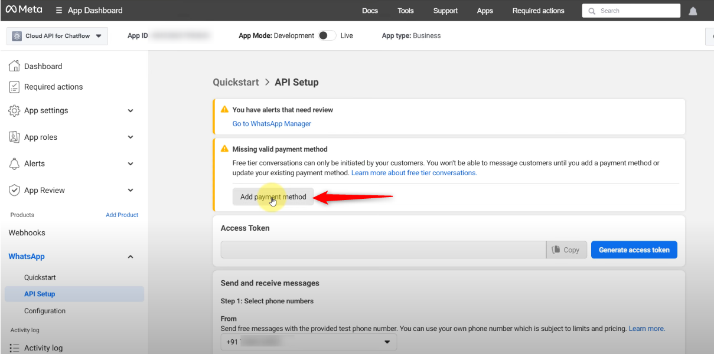This screenshot has height=354, width=714.
Task: Expand App Review section
Action: click(131, 190)
